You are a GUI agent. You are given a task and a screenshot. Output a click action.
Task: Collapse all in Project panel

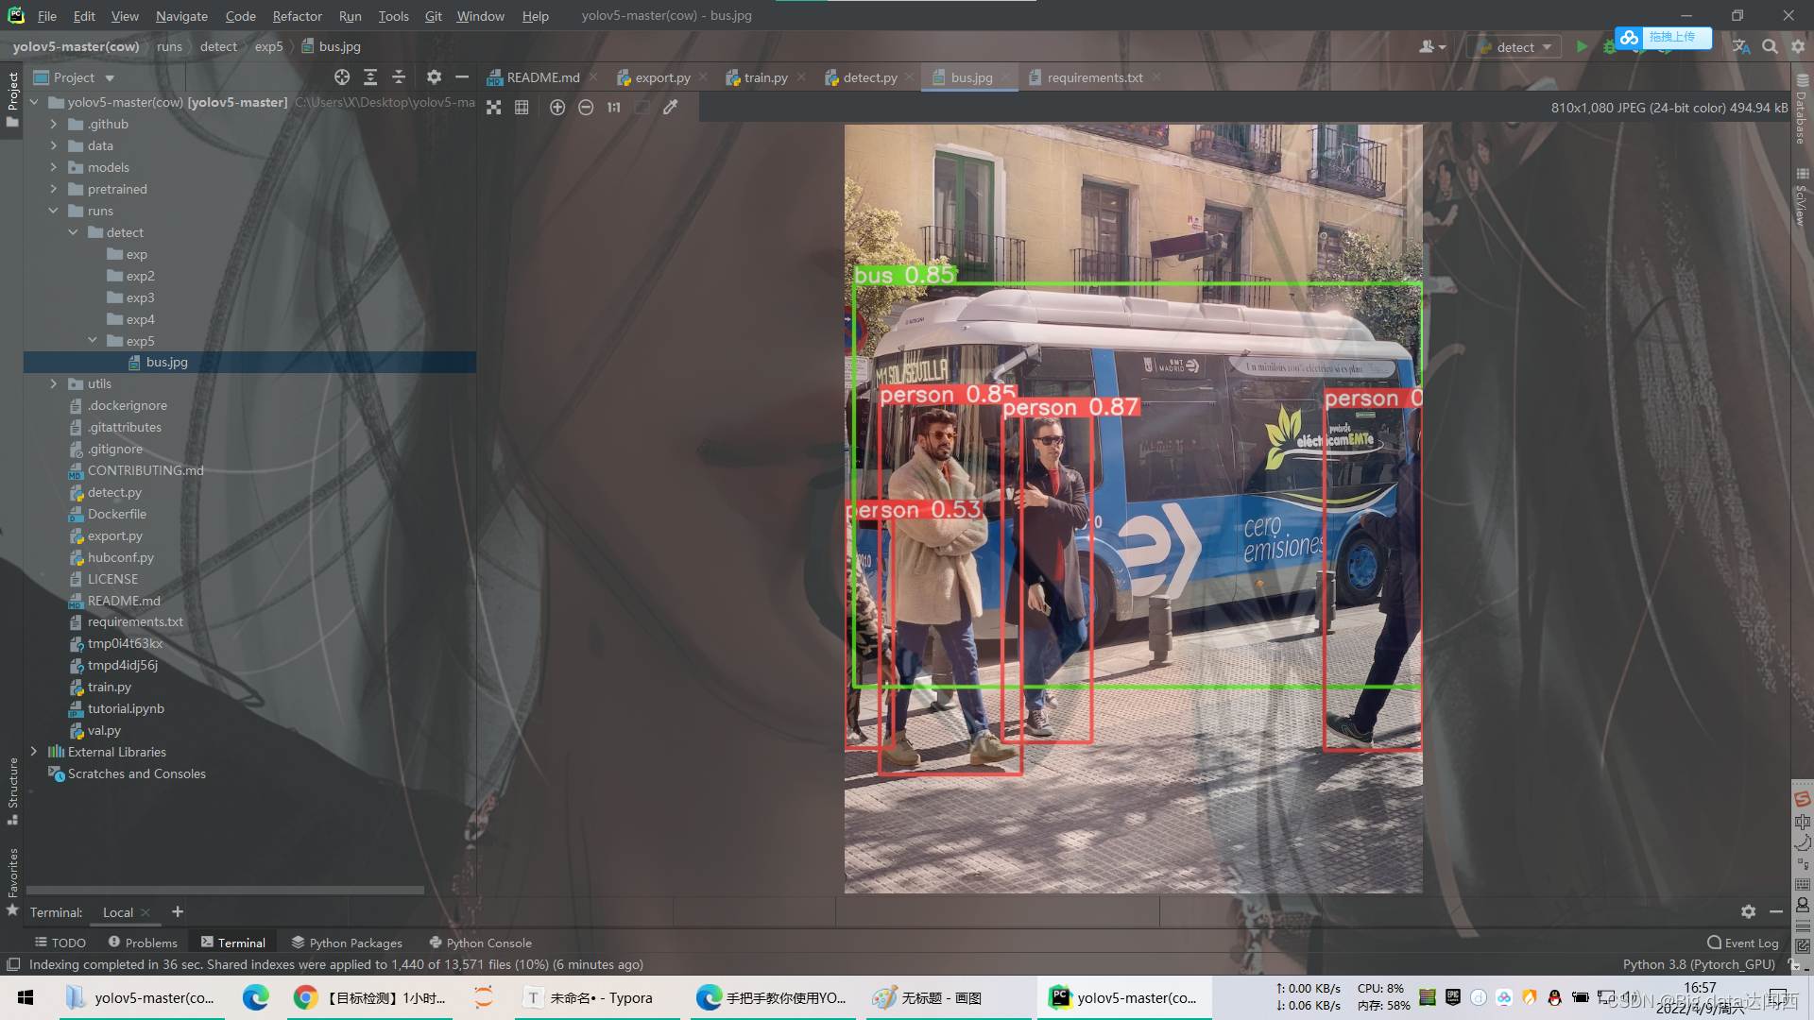399,77
